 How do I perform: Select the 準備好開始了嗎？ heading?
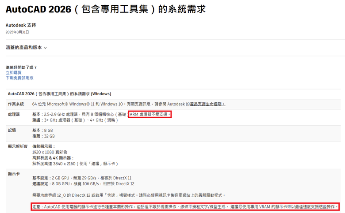tap(21, 67)
